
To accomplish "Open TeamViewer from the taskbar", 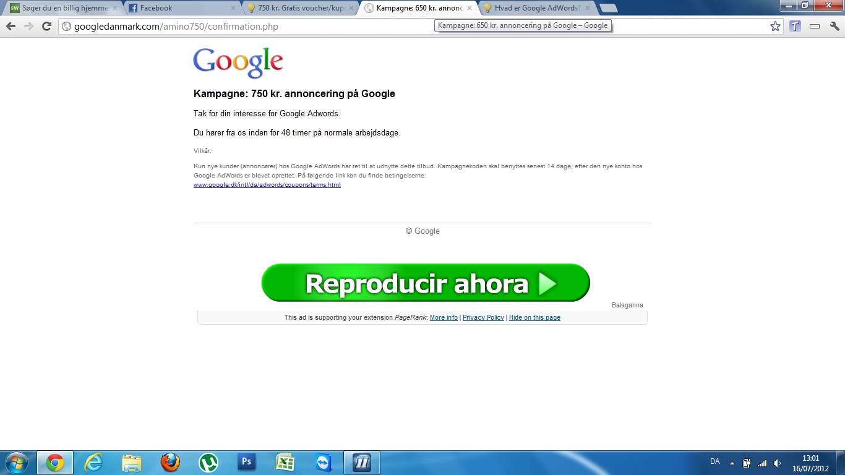I will [x=324, y=463].
